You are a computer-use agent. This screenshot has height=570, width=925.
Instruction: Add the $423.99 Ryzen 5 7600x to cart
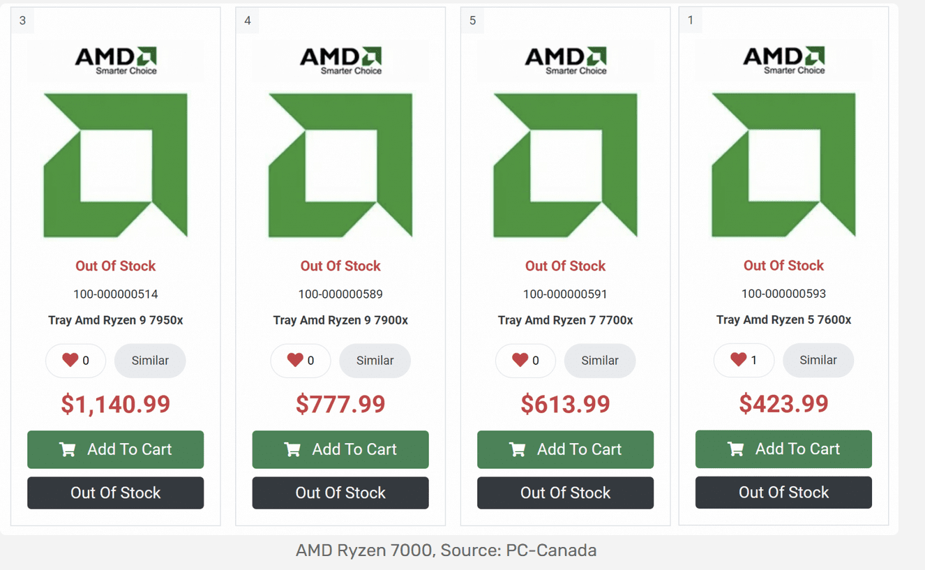click(x=783, y=449)
